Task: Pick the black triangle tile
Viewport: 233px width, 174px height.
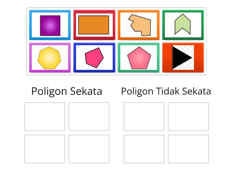Action: [x=182, y=57]
